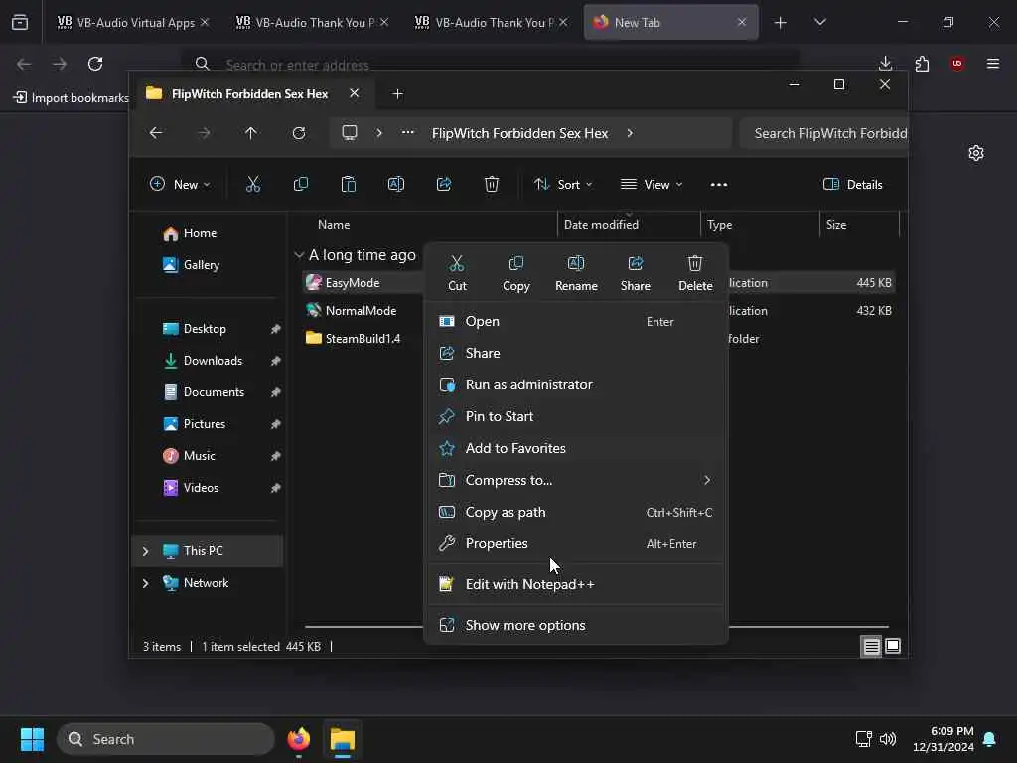
Task: Open the New dropdown in Explorer
Action: coord(180,184)
